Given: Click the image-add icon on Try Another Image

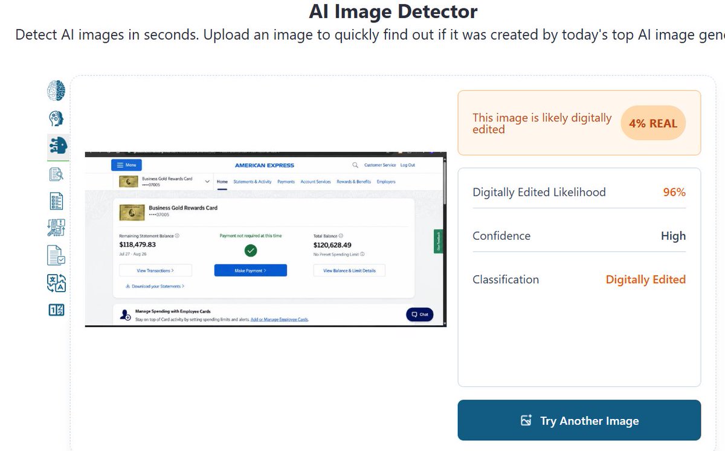Looking at the screenshot, I should pyautogui.click(x=526, y=421).
